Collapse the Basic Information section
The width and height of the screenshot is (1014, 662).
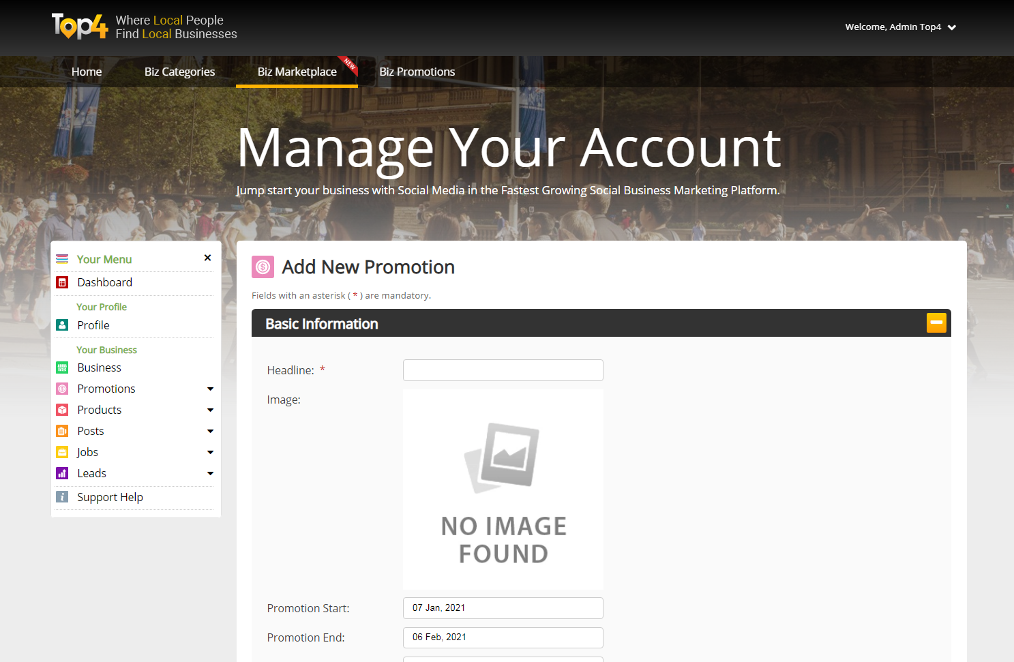pyautogui.click(x=936, y=322)
